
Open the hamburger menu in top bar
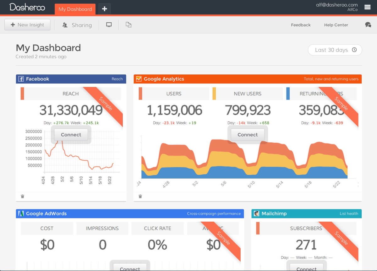click(x=367, y=7)
